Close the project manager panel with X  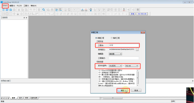point(26,18)
